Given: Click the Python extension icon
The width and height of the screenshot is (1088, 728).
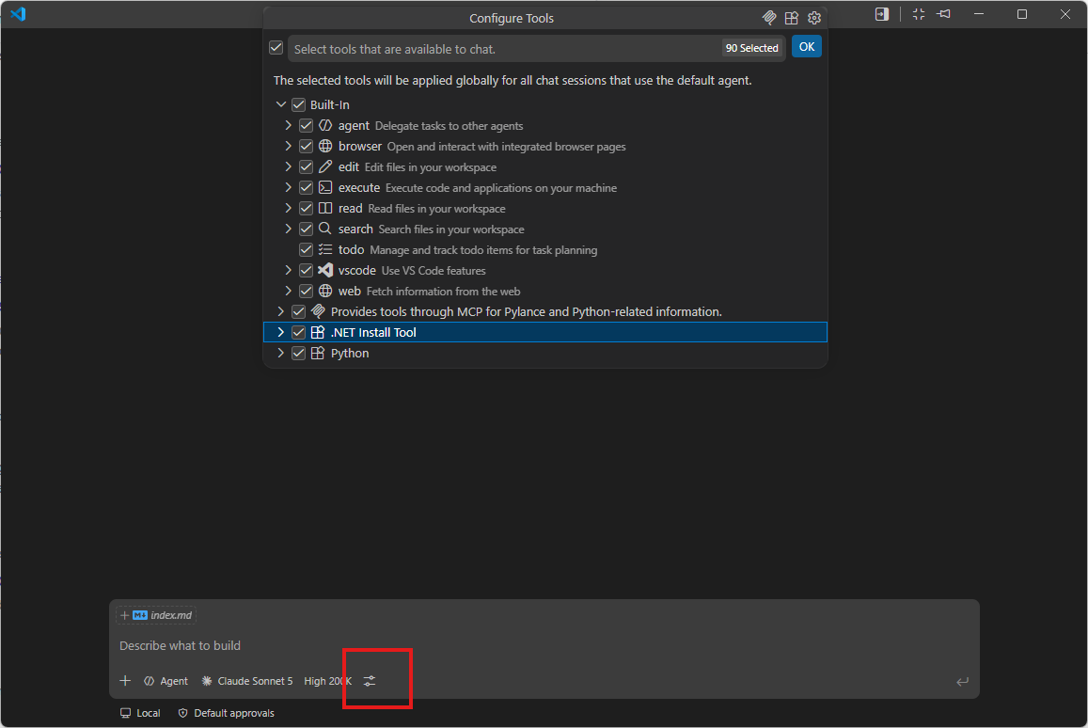Looking at the screenshot, I should coord(318,354).
